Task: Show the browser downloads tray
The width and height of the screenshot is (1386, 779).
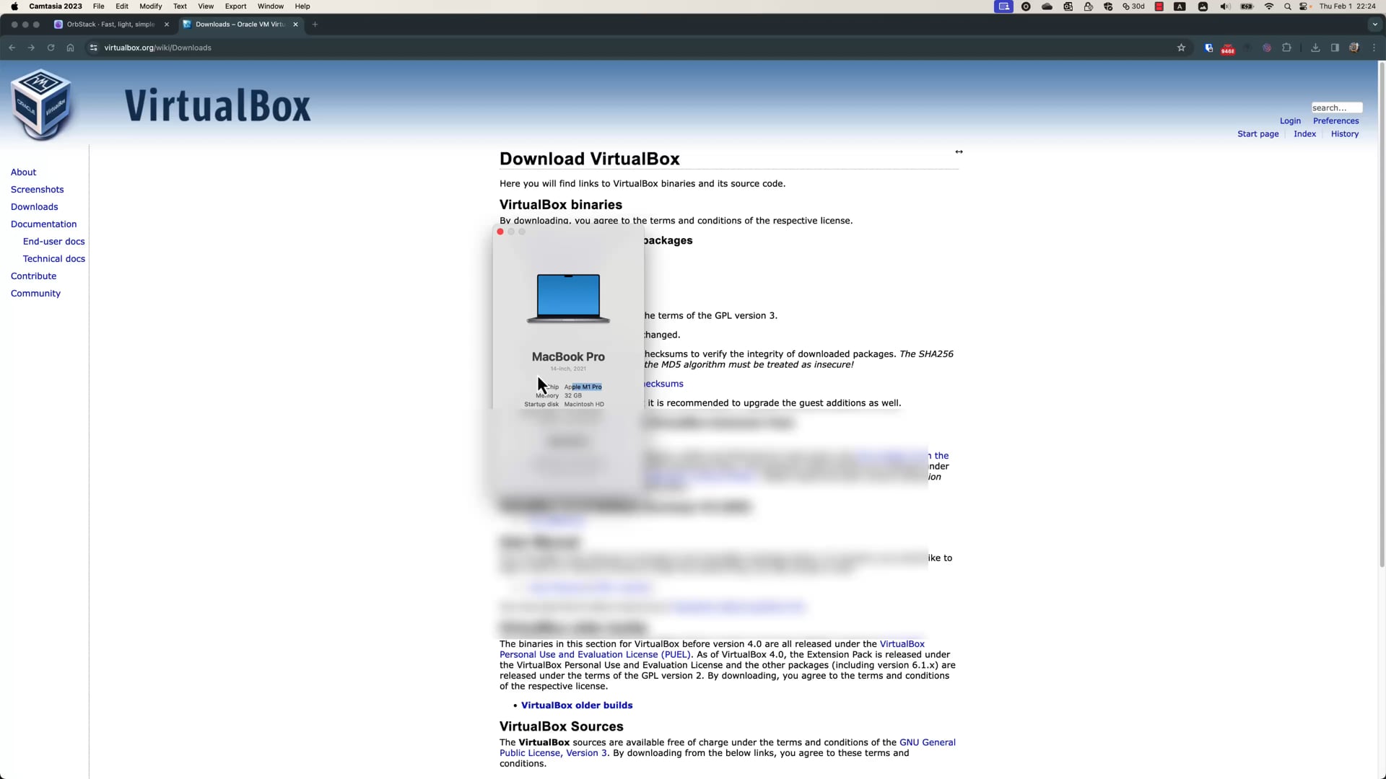Action: (1315, 48)
